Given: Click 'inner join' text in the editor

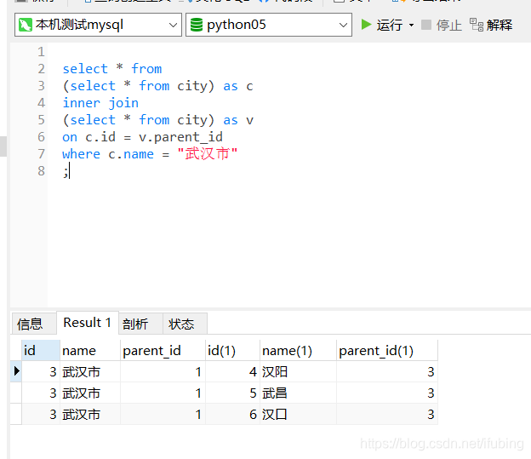Looking at the screenshot, I should click(100, 103).
